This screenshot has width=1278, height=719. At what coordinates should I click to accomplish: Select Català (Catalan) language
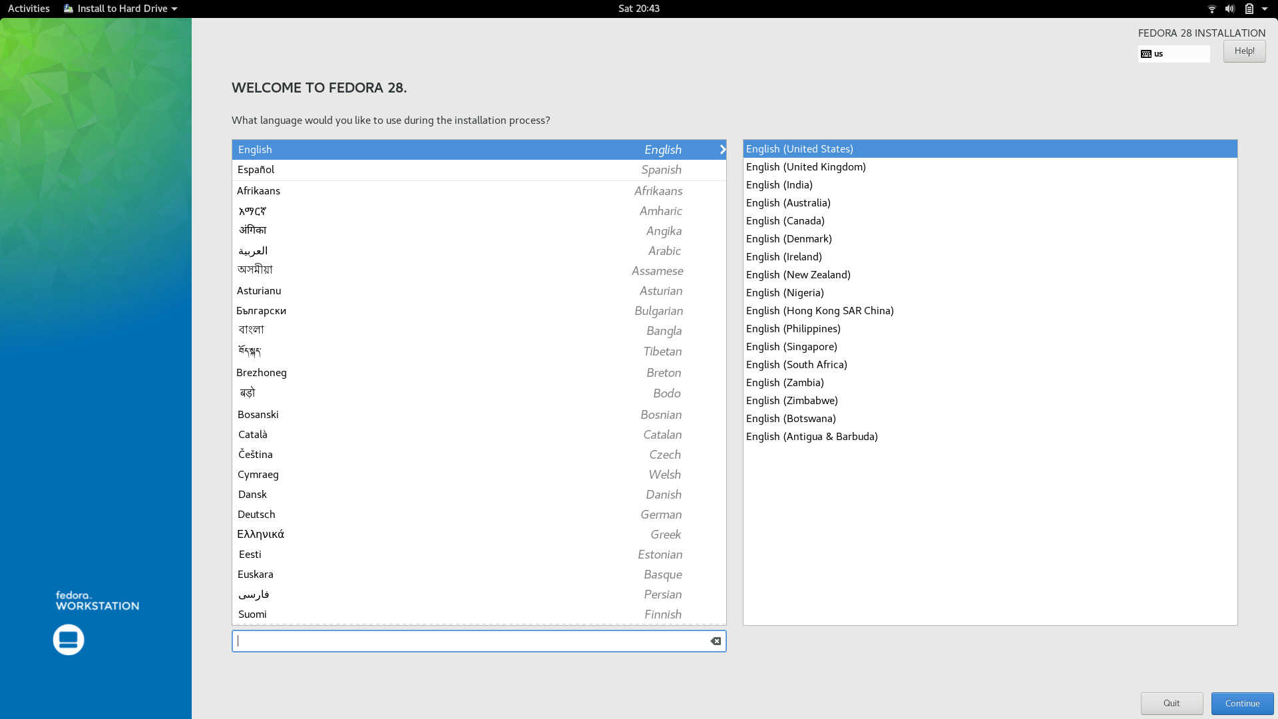(x=479, y=435)
